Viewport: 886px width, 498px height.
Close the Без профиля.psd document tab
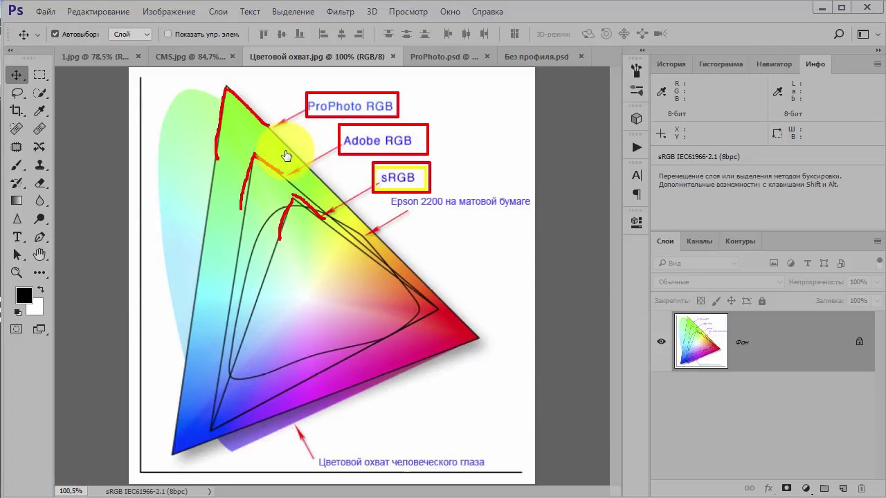pyautogui.click(x=581, y=57)
